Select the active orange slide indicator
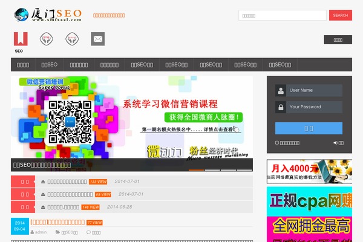 click(196, 170)
